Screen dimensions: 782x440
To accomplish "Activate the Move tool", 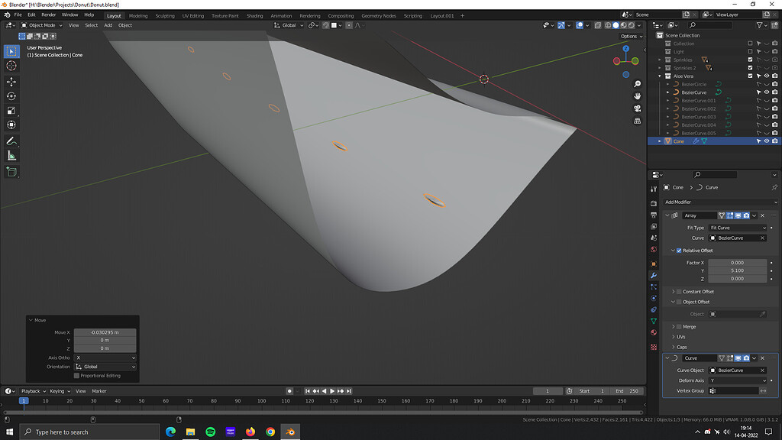I will pyautogui.click(x=11, y=81).
